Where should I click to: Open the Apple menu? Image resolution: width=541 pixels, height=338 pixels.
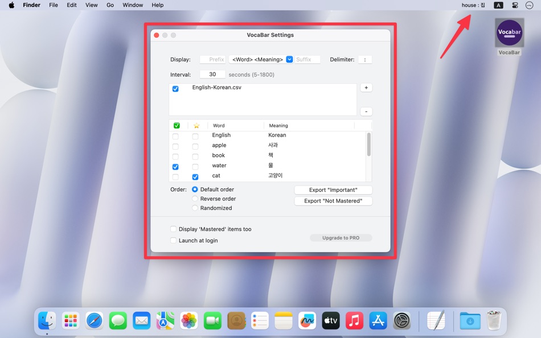click(11, 5)
